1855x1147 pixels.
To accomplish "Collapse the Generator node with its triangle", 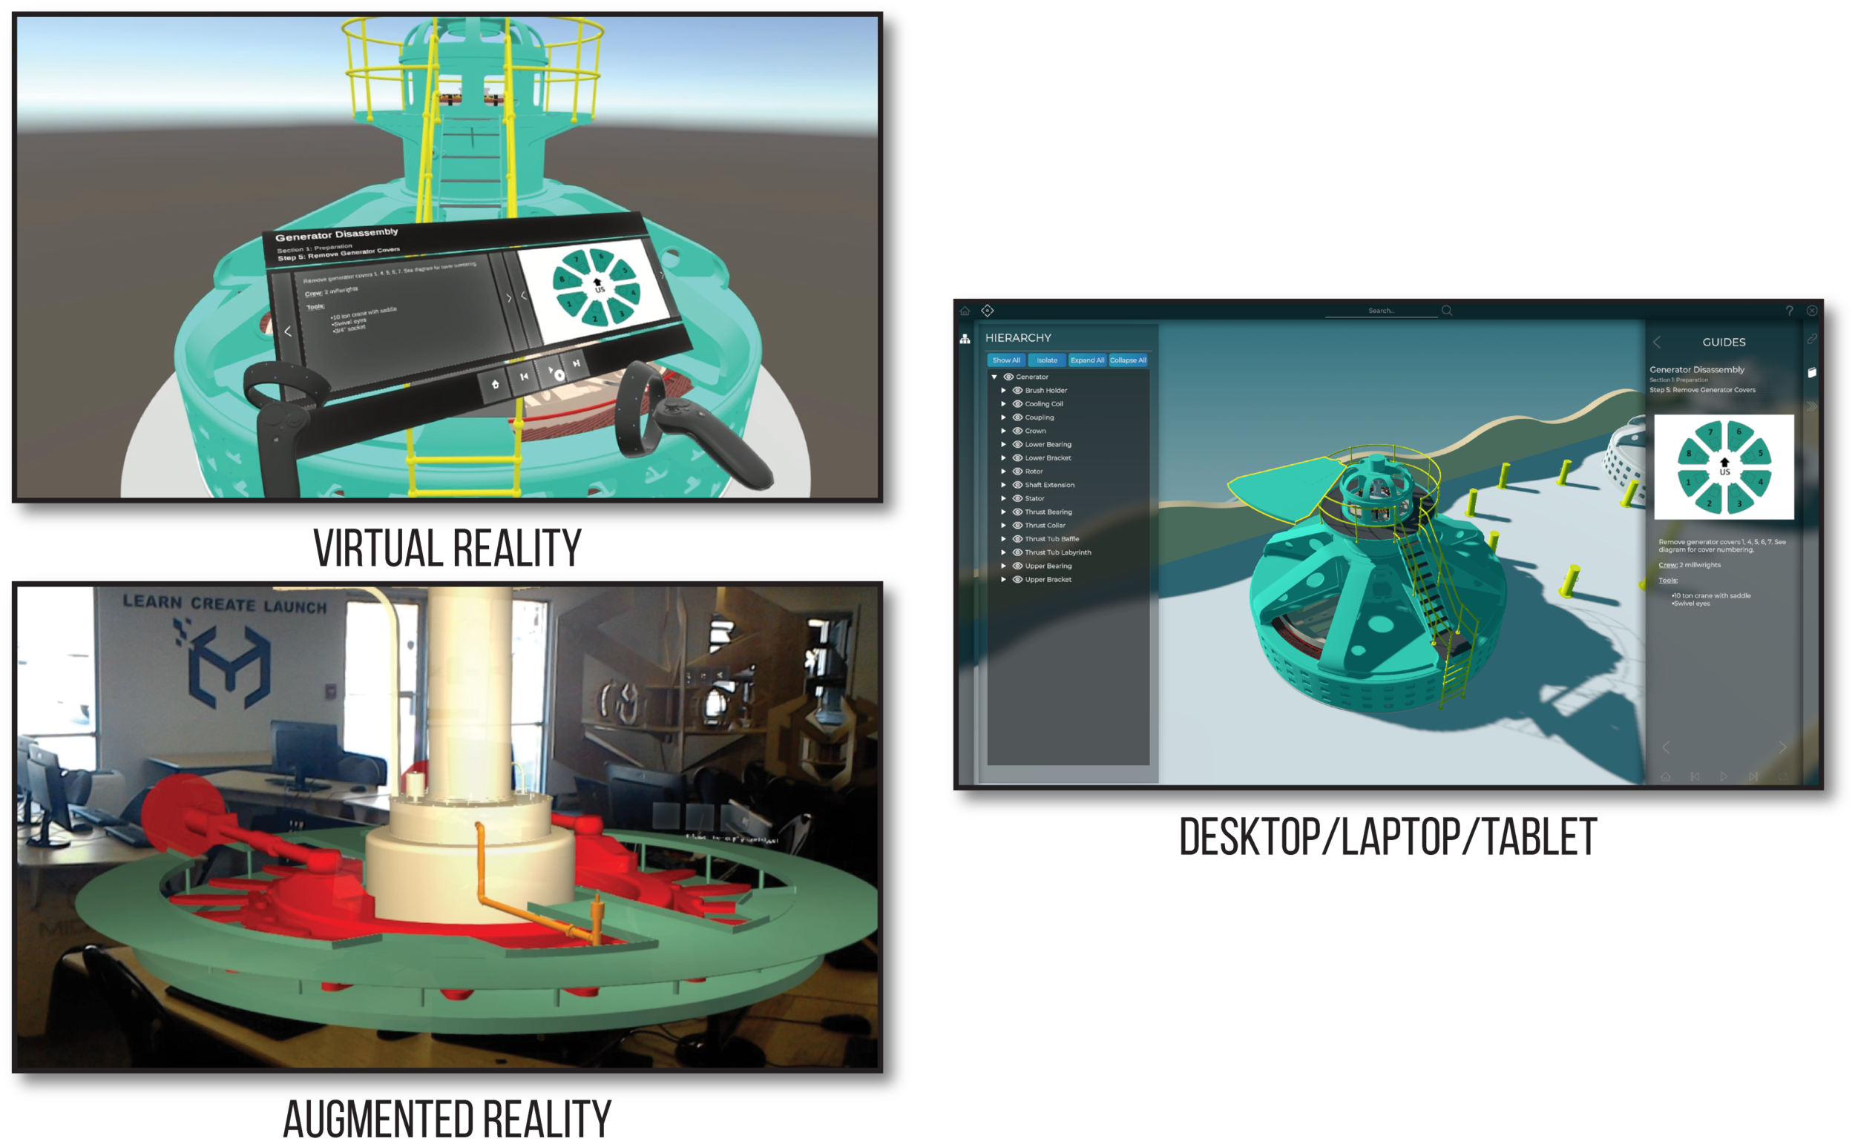I will [994, 377].
